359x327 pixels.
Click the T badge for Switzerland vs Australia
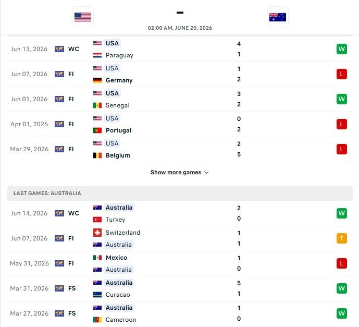(x=342, y=238)
